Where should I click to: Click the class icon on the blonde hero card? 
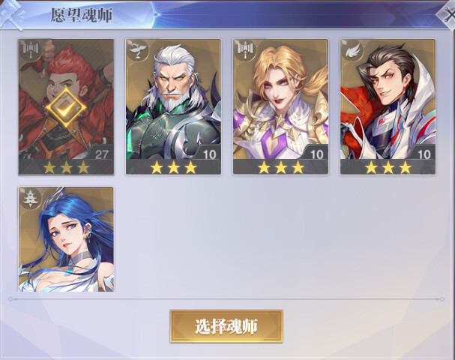click(245, 50)
